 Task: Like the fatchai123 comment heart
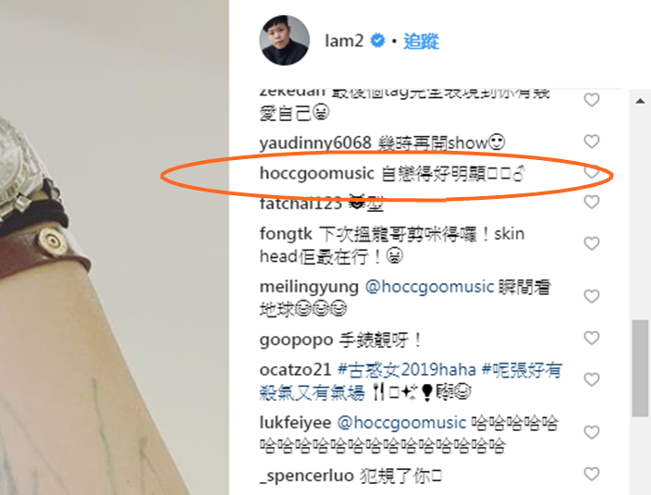592,203
